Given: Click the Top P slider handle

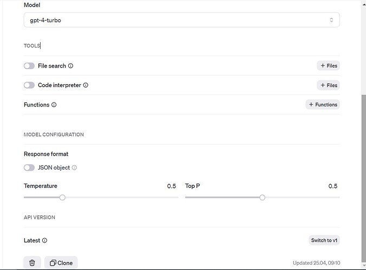Looking at the screenshot, I should pos(263,198).
